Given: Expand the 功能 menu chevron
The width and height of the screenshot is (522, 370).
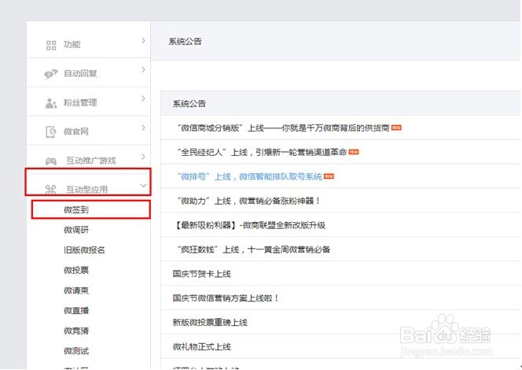Looking at the screenshot, I should 143,41.
